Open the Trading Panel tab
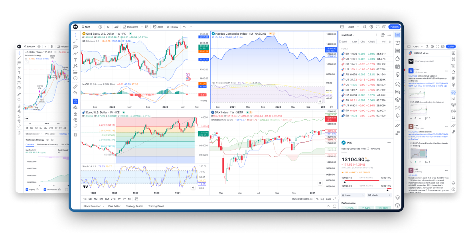 point(156,206)
